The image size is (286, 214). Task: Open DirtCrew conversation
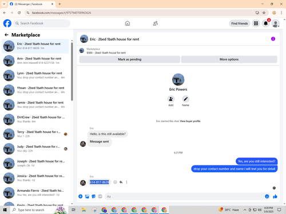coord(35,119)
